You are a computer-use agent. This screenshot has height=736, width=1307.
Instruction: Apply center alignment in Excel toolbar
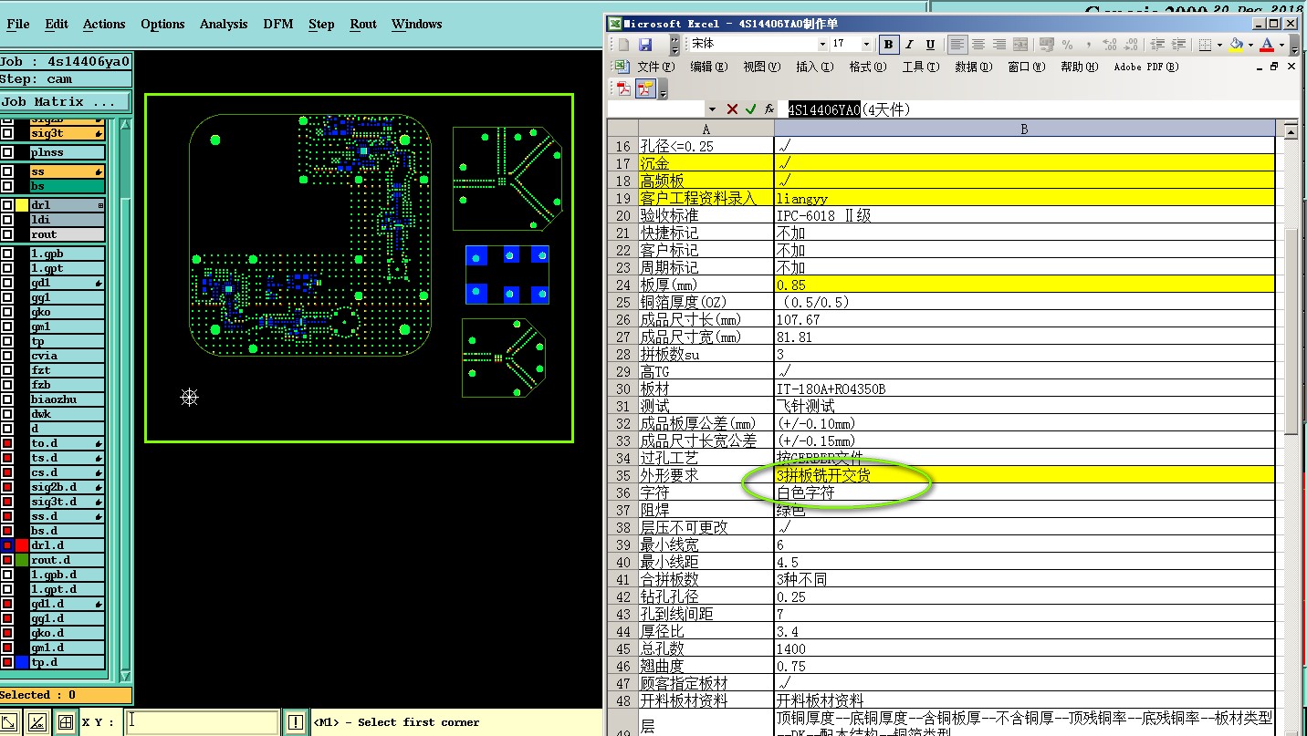tap(978, 45)
